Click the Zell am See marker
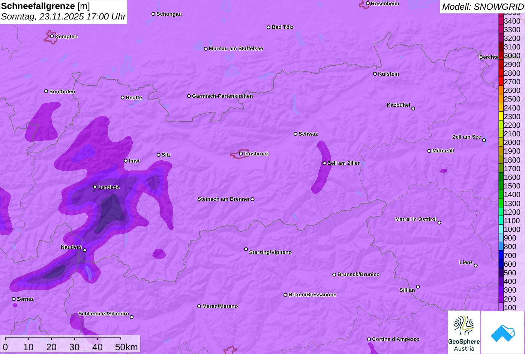Viewport: 525px width, 354px height. tap(484, 140)
